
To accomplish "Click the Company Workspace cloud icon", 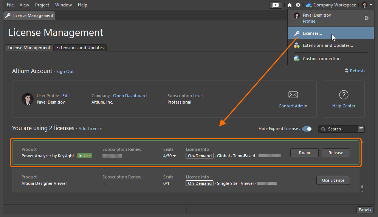I will (309, 5).
